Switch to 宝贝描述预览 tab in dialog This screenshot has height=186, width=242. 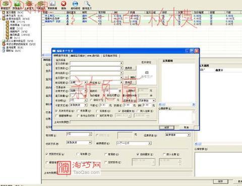(x=110, y=55)
